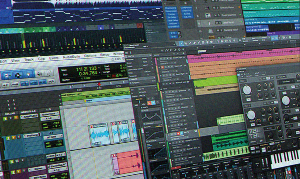Open the Event menu in Pro Tools
300x179 pixels.
click(53, 58)
